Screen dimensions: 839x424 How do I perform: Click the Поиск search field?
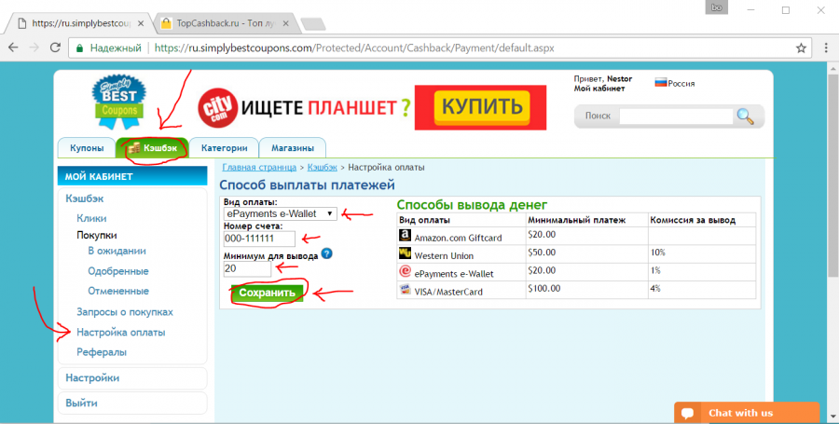676,116
